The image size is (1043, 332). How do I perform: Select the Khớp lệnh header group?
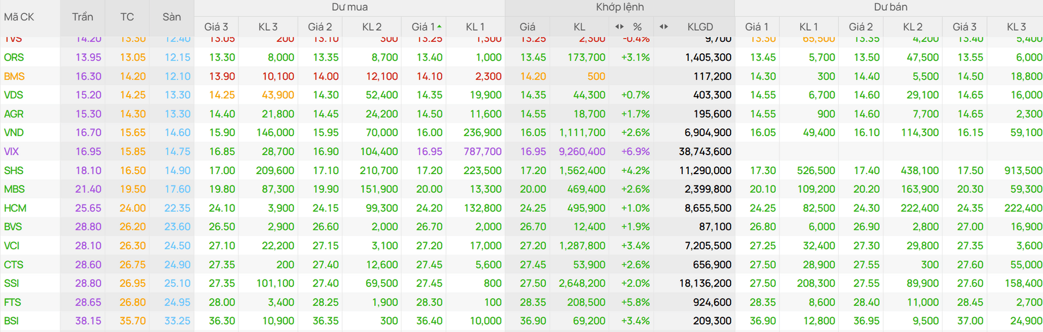[620, 7]
